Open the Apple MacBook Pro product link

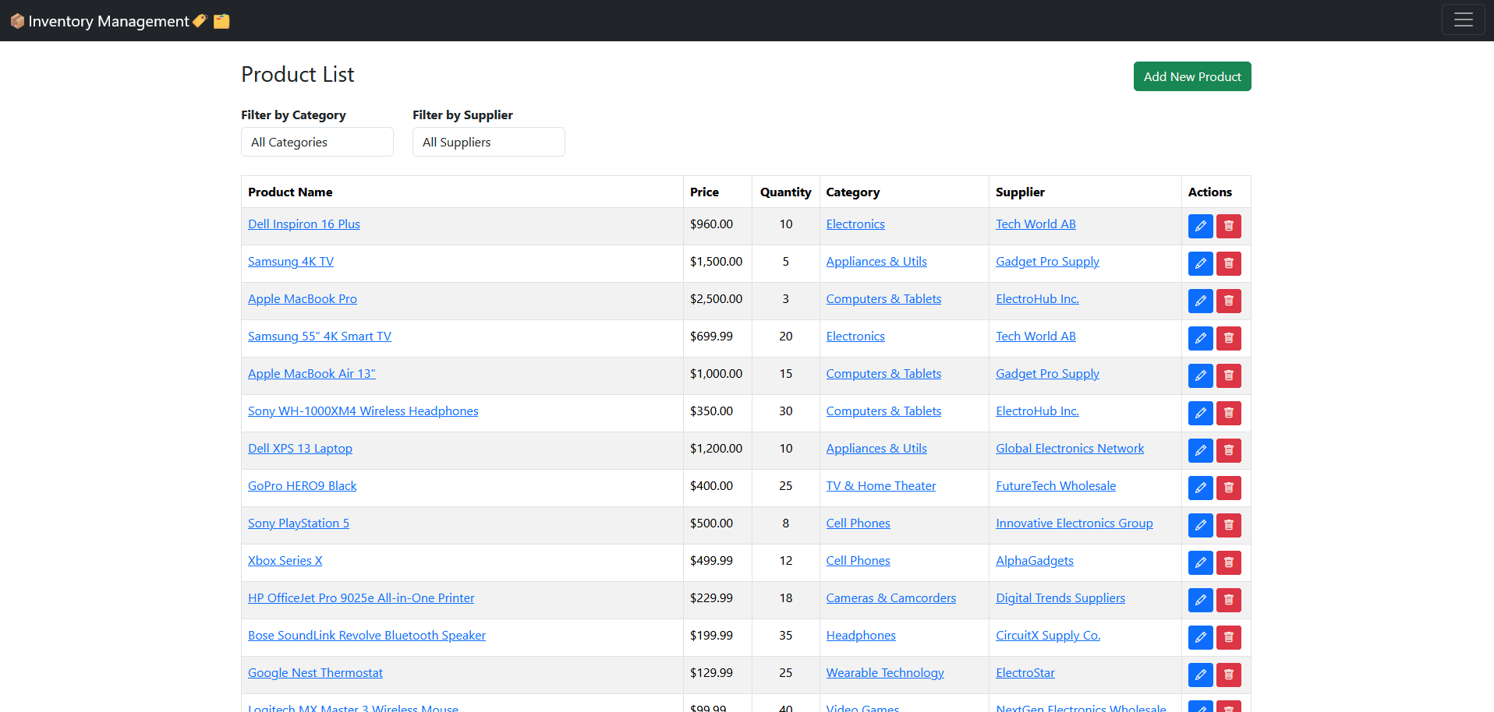(303, 299)
